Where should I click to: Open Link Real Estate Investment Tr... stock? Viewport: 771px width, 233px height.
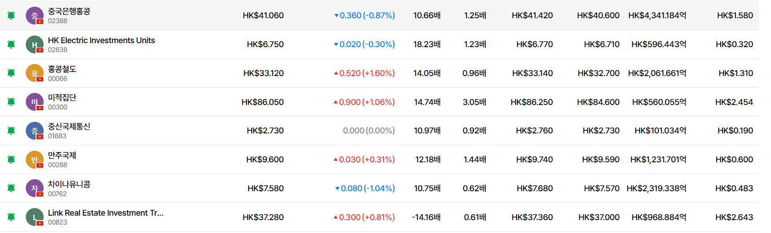tap(105, 213)
